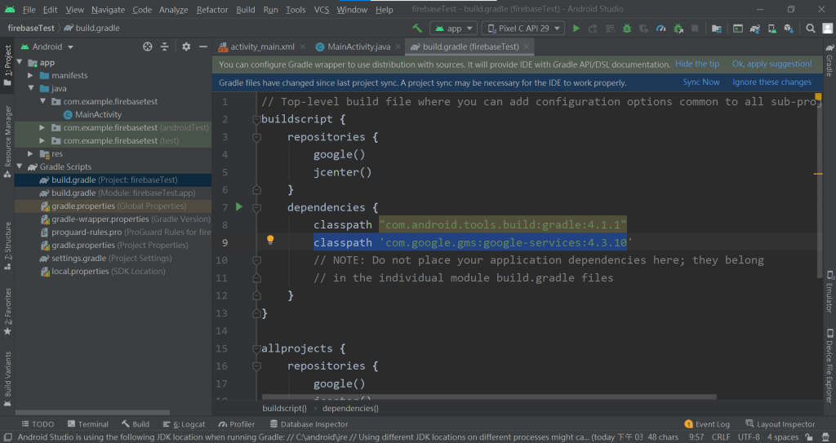
Task: Click the UTF-8 encoding status bar entry
Action: [749, 437]
